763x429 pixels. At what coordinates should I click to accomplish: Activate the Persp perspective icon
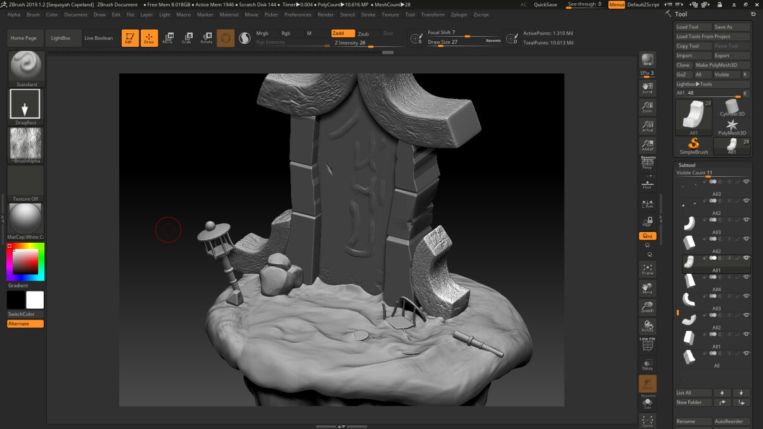point(647,163)
